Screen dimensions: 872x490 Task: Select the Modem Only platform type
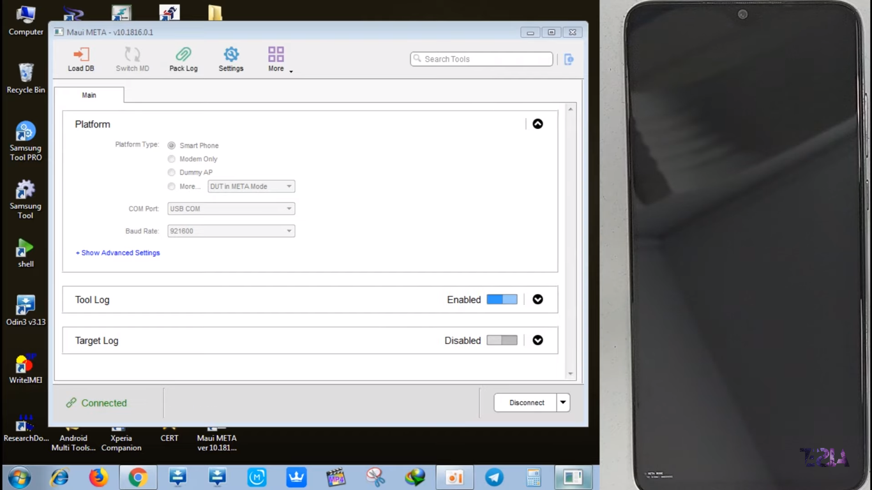[171, 159]
